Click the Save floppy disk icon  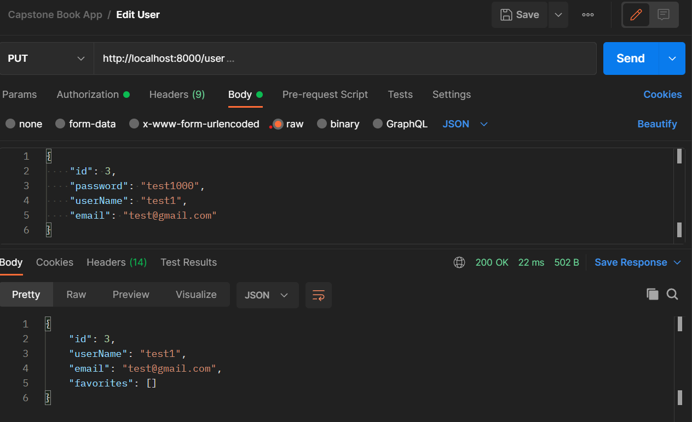[x=506, y=15]
